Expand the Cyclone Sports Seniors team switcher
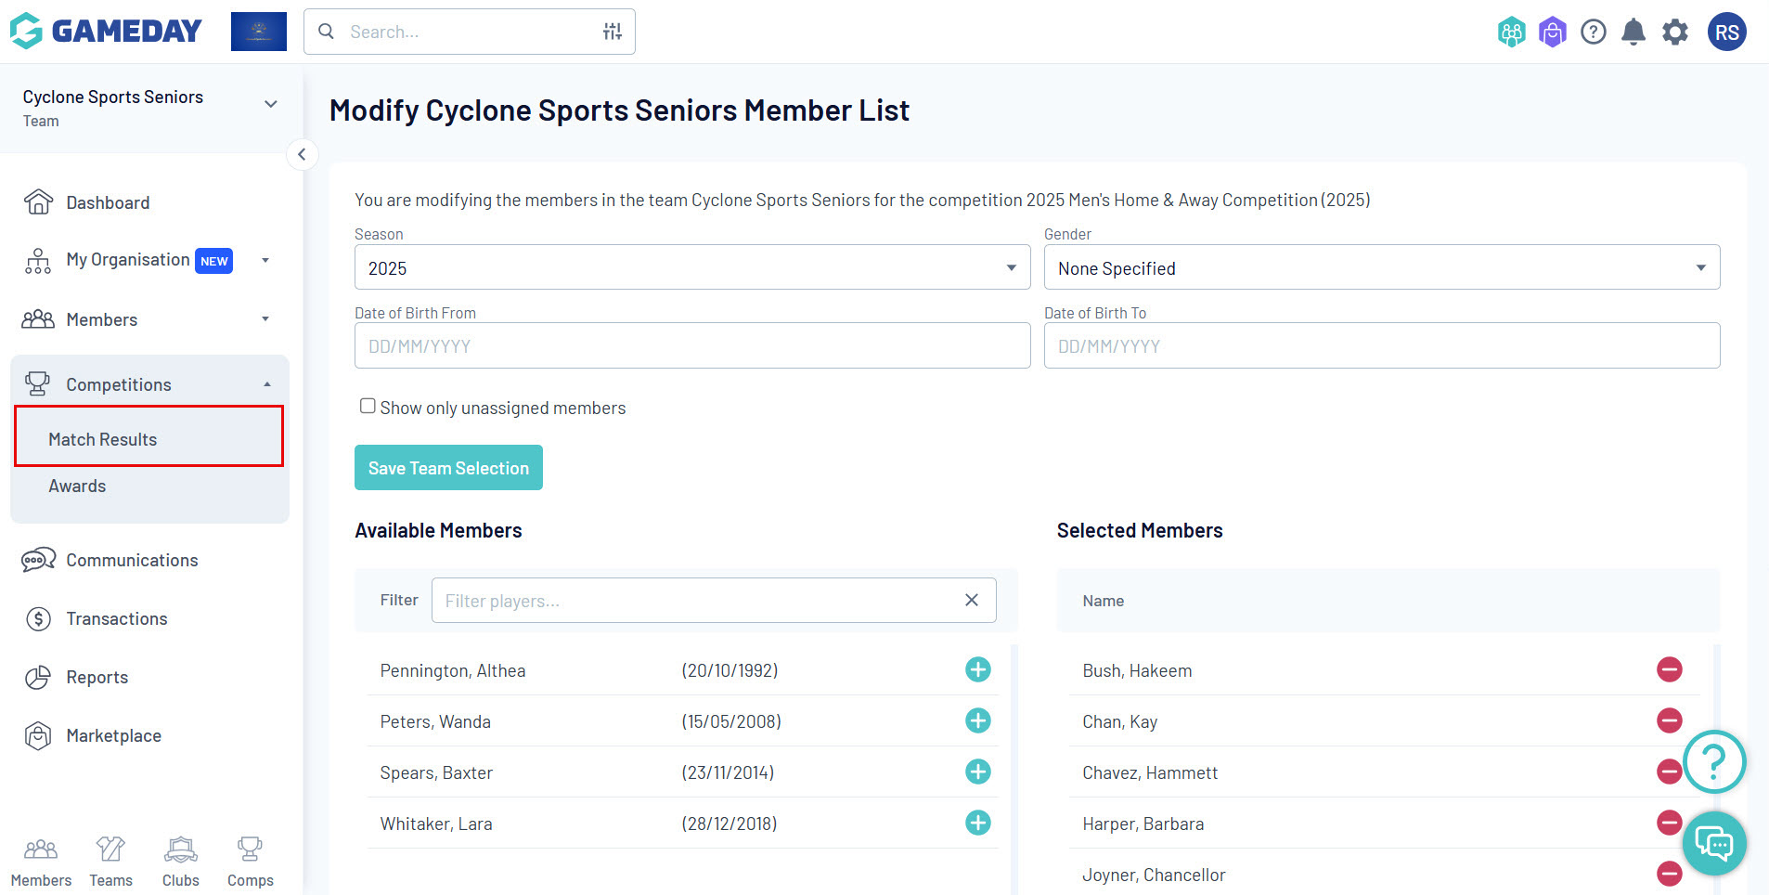 point(270,104)
